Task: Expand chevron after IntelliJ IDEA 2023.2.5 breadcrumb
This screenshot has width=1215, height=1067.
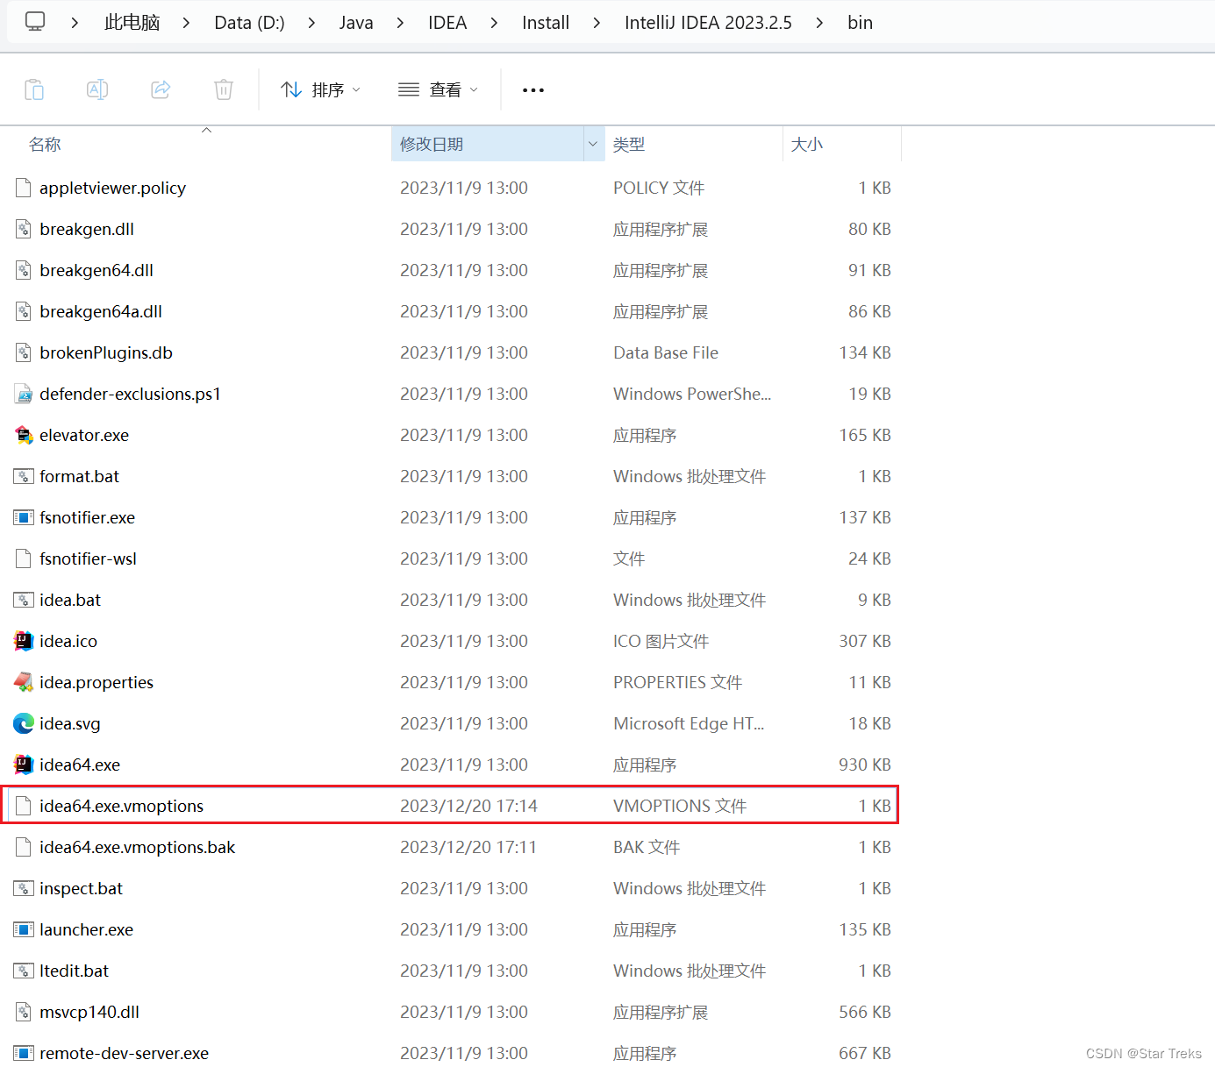Action: coord(819,22)
